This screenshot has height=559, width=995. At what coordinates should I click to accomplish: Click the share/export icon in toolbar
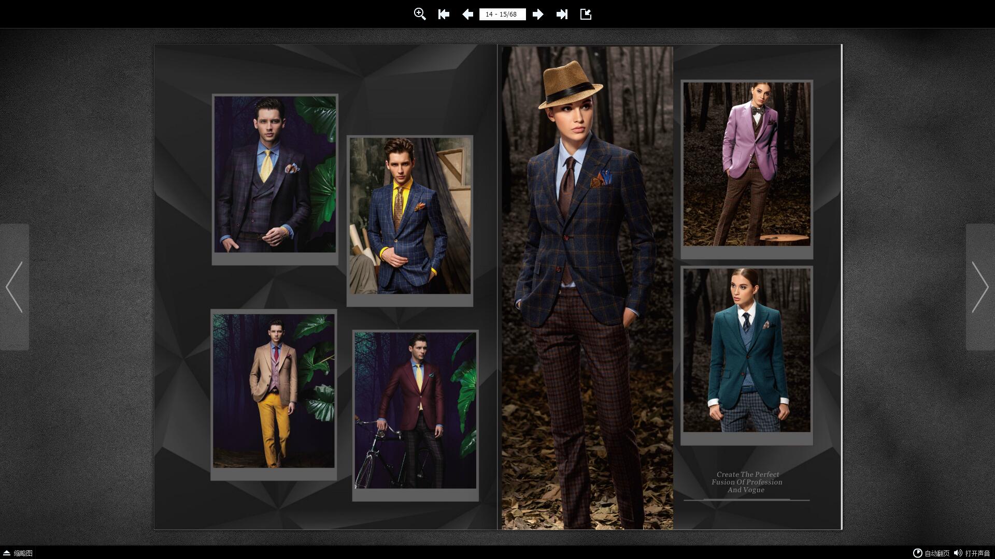click(x=586, y=14)
